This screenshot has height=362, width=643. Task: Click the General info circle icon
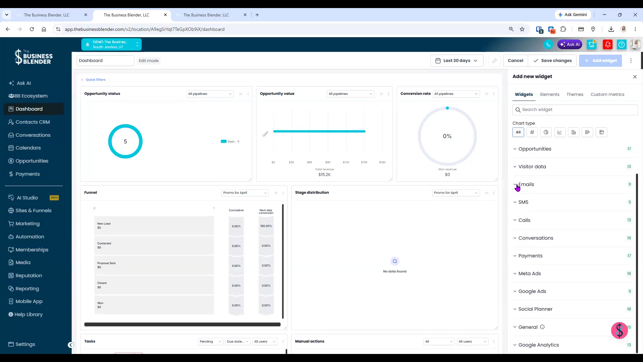click(x=542, y=327)
